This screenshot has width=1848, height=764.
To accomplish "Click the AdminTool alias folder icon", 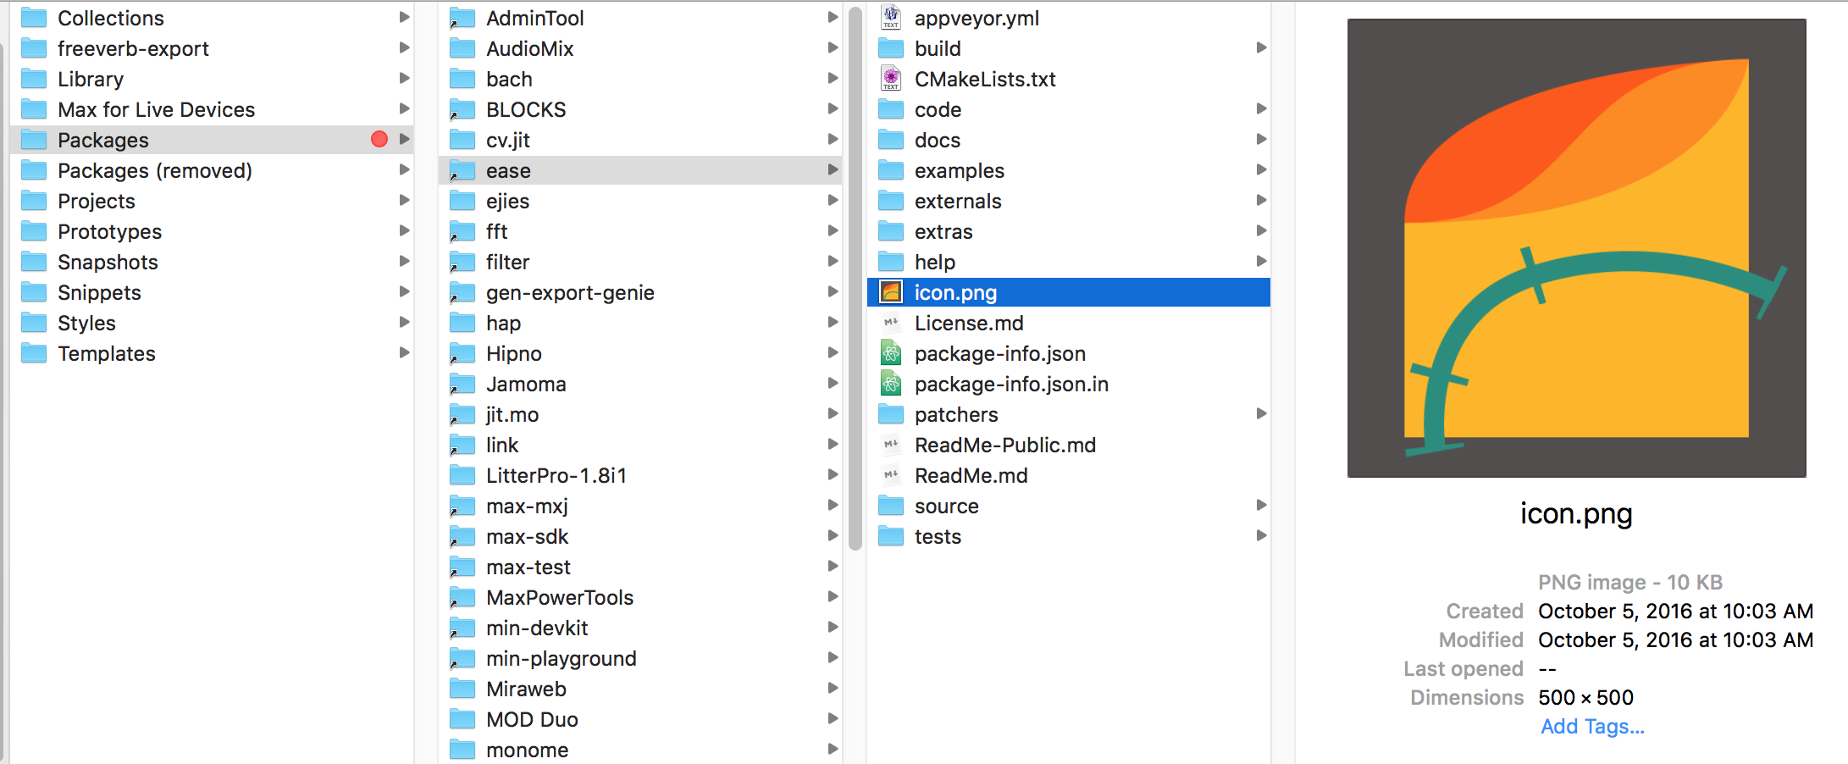I will click(x=462, y=17).
